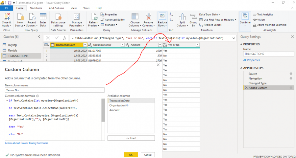The height and width of the screenshot is (158, 296).
Task: Open Navigation step settings gear
Action: pyautogui.click(x=291, y=79)
